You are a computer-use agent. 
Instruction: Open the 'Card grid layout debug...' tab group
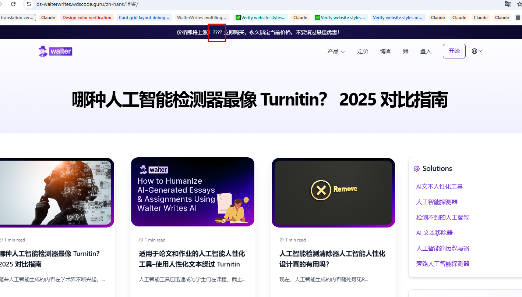[x=144, y=18]
